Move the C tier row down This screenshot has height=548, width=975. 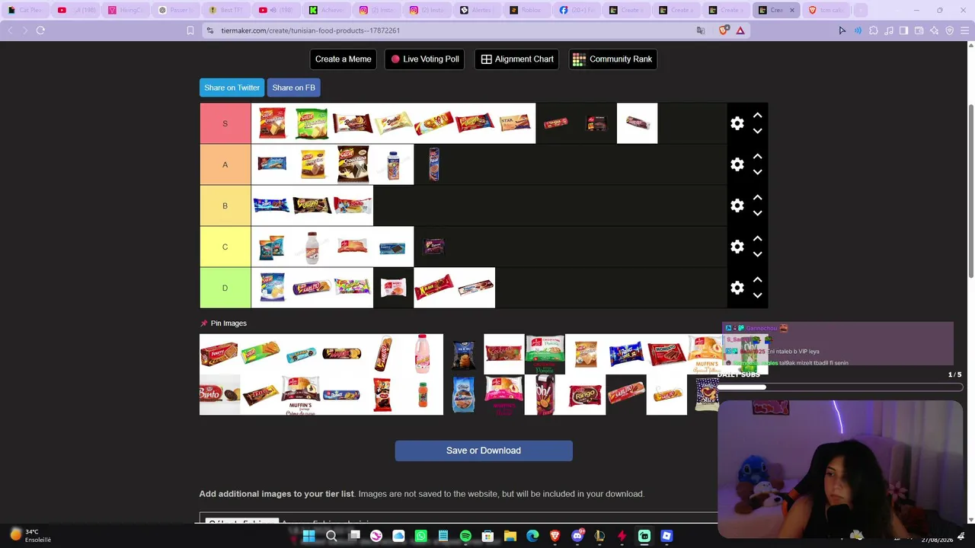tap(757, 254)
